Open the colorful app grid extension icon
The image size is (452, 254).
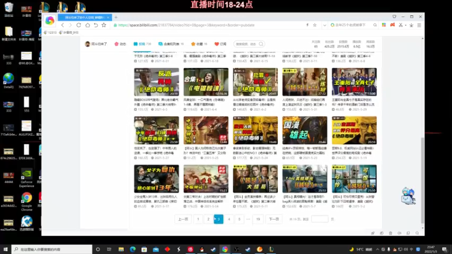[384, 25]
